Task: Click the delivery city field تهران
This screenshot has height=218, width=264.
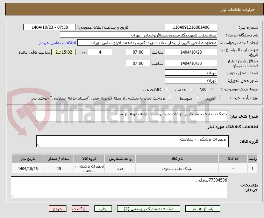Action: (191, 81)
